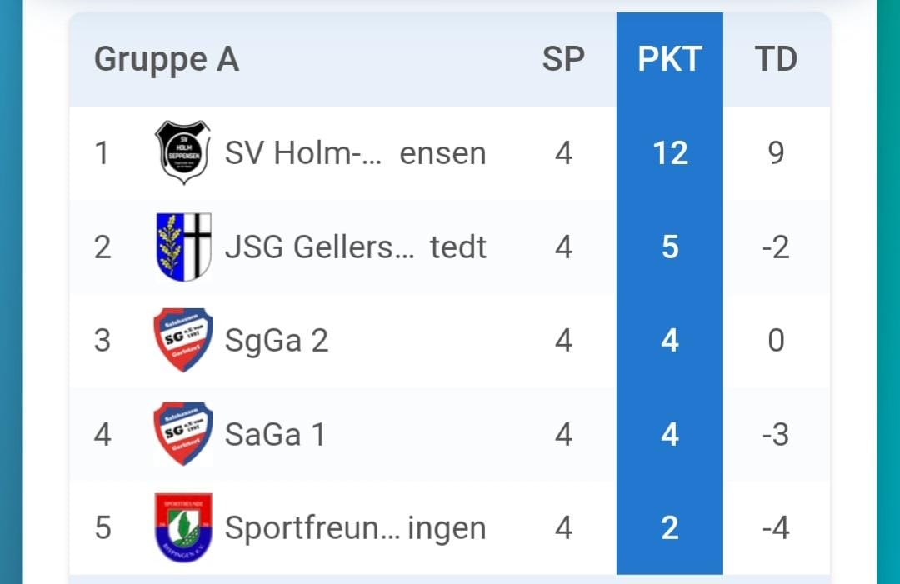Sort table by SP column header
900x584 pixels.
(x=563, y=59)
